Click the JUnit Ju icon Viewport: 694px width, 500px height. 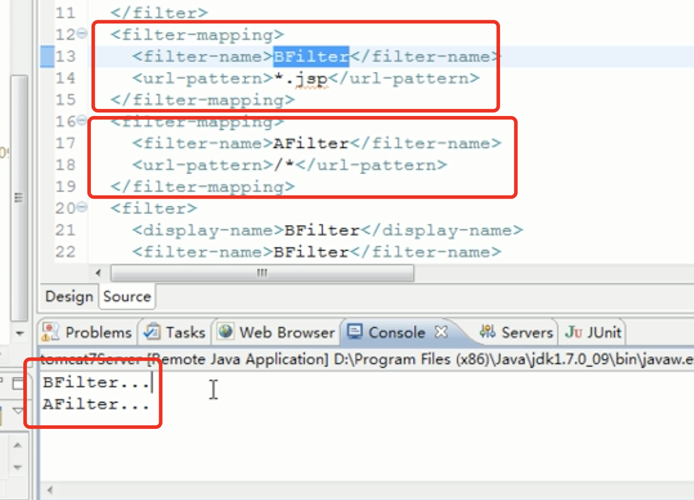tap(574, 332)
